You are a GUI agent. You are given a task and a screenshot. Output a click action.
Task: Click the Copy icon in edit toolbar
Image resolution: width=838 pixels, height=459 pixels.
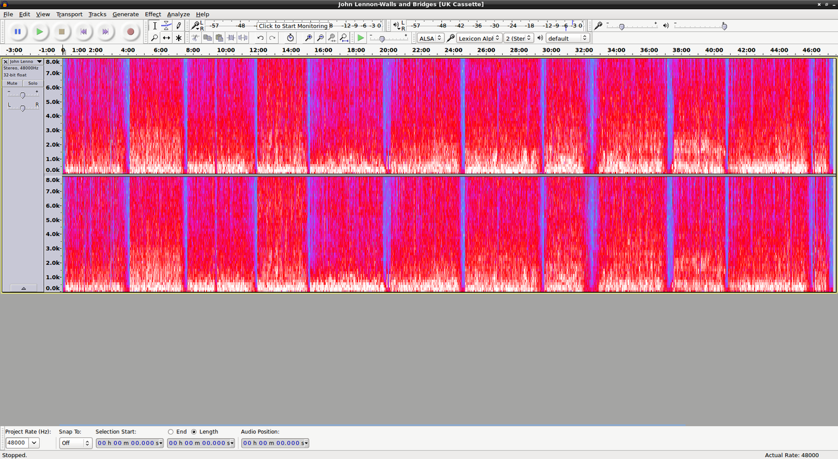point(207,38)
